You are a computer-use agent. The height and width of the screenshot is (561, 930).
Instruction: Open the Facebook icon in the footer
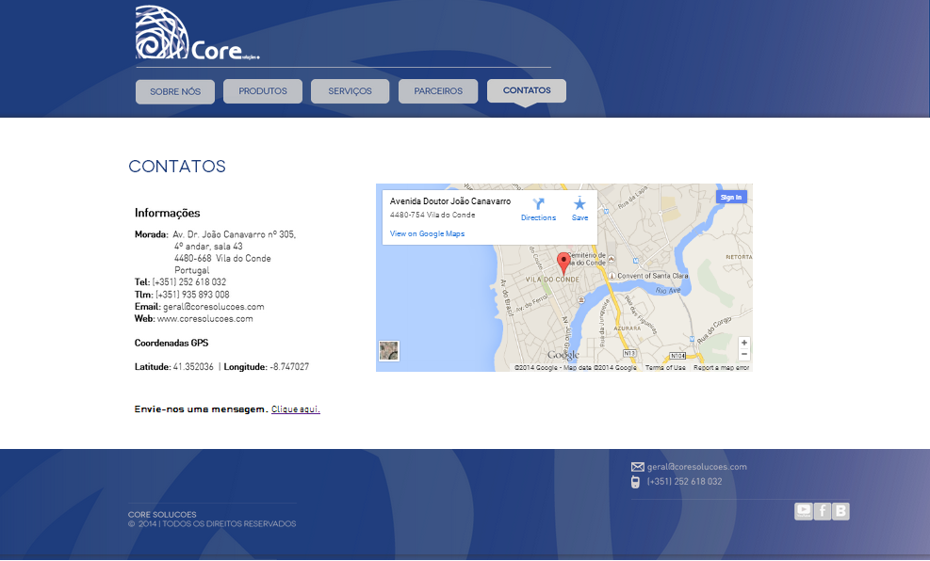(822, 511)
